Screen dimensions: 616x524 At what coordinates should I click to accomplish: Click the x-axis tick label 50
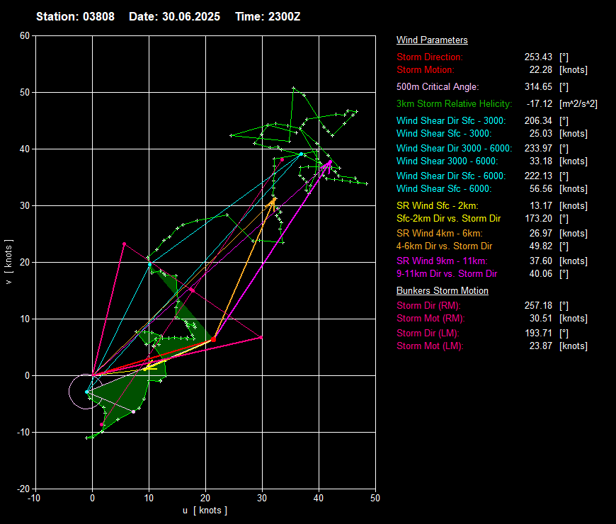click(x=375, y=498)
